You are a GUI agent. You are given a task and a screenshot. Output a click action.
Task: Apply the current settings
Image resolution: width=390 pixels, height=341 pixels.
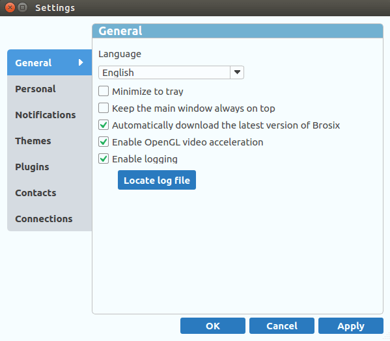point(351,325)
